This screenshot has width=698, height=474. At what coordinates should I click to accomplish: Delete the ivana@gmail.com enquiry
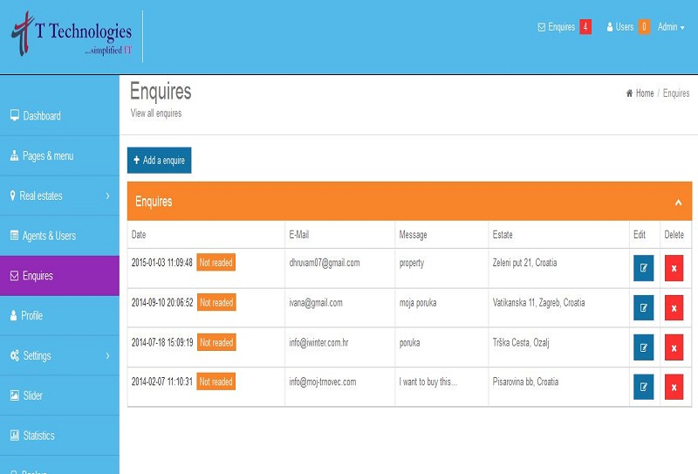(674, 307)
